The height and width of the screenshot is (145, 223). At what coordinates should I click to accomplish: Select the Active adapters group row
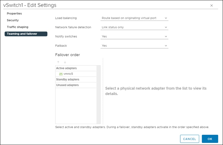[x=76, y=68]
